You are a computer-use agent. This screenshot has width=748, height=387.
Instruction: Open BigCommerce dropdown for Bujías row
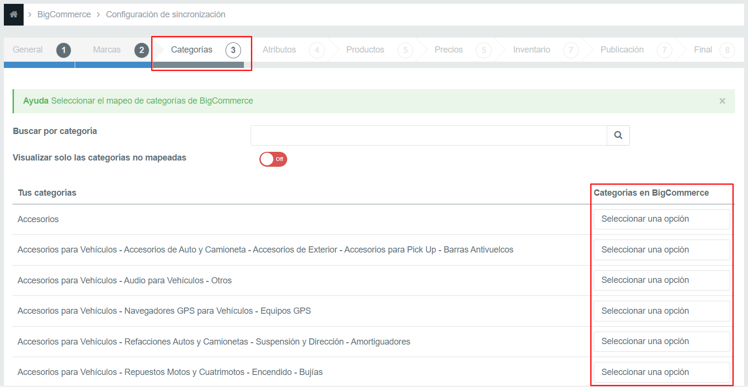pyautogui.click(x=662, y=372)
